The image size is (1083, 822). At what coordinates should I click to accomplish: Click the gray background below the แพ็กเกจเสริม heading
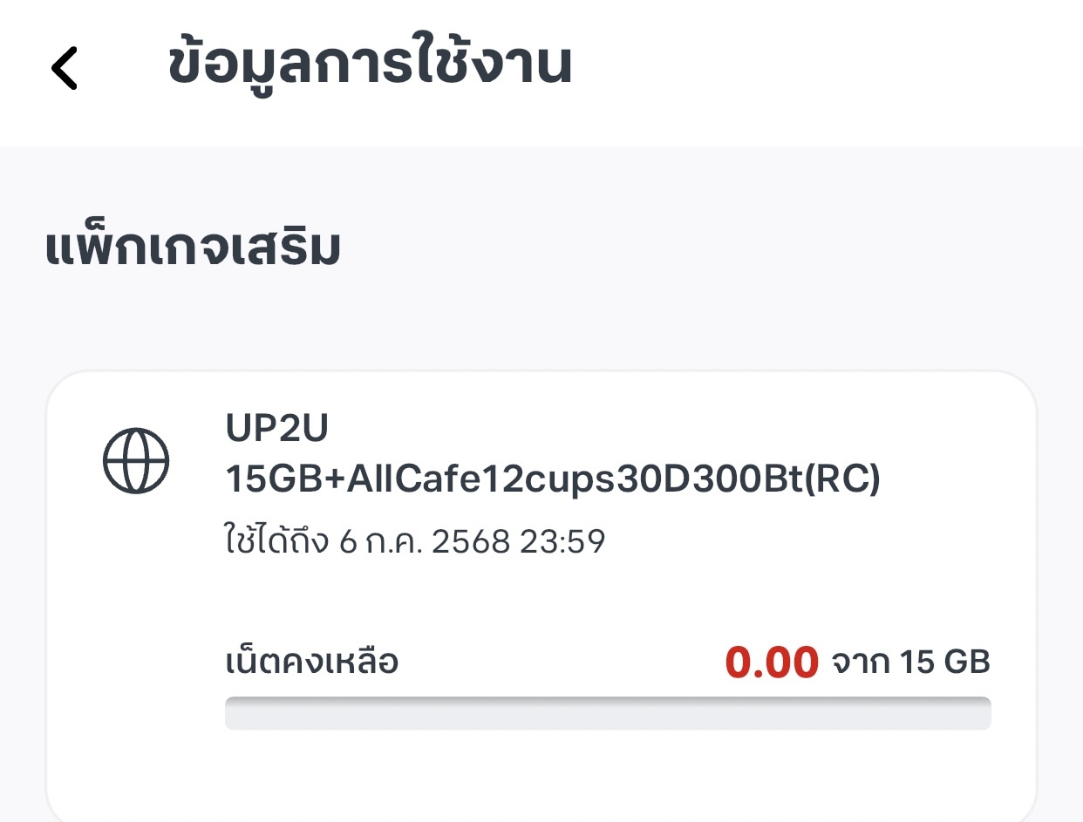[541, 324]
